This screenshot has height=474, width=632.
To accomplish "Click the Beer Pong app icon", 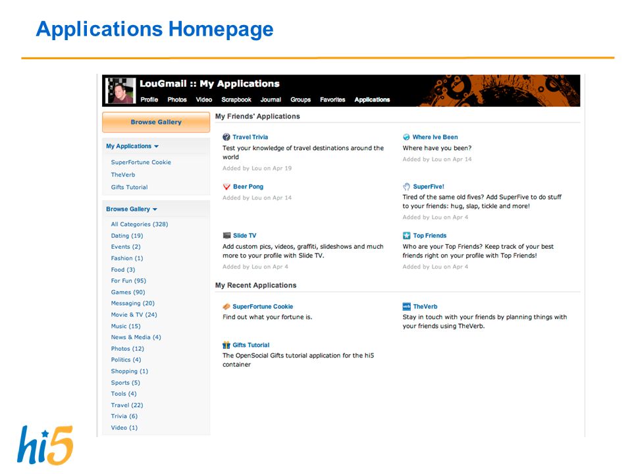I will point(226,186).
